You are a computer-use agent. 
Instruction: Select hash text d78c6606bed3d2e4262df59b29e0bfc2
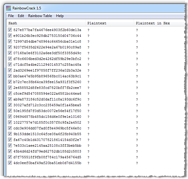point(47,59)
